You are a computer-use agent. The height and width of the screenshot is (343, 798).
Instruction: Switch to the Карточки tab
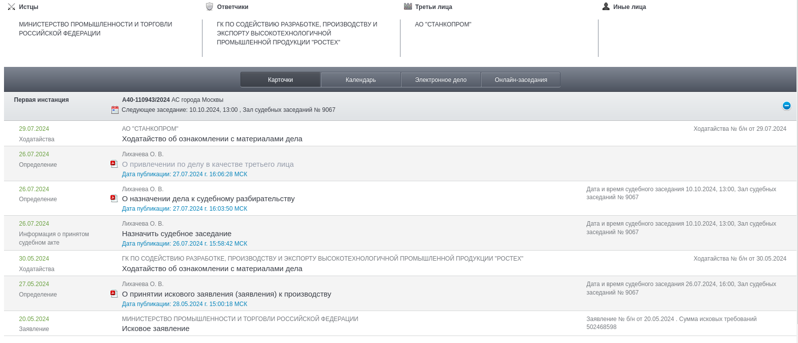(280, 80)
